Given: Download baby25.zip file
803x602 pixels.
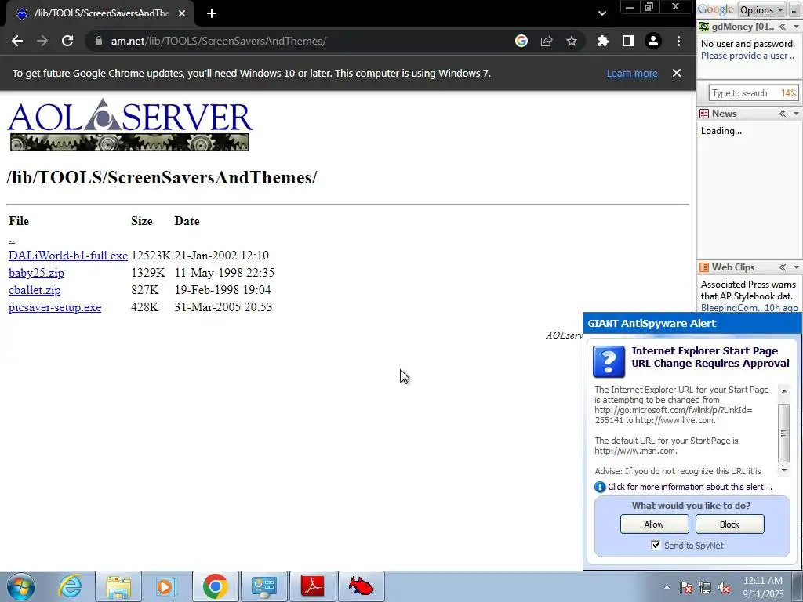Looking at the screenshot, I should coord(36,273).
